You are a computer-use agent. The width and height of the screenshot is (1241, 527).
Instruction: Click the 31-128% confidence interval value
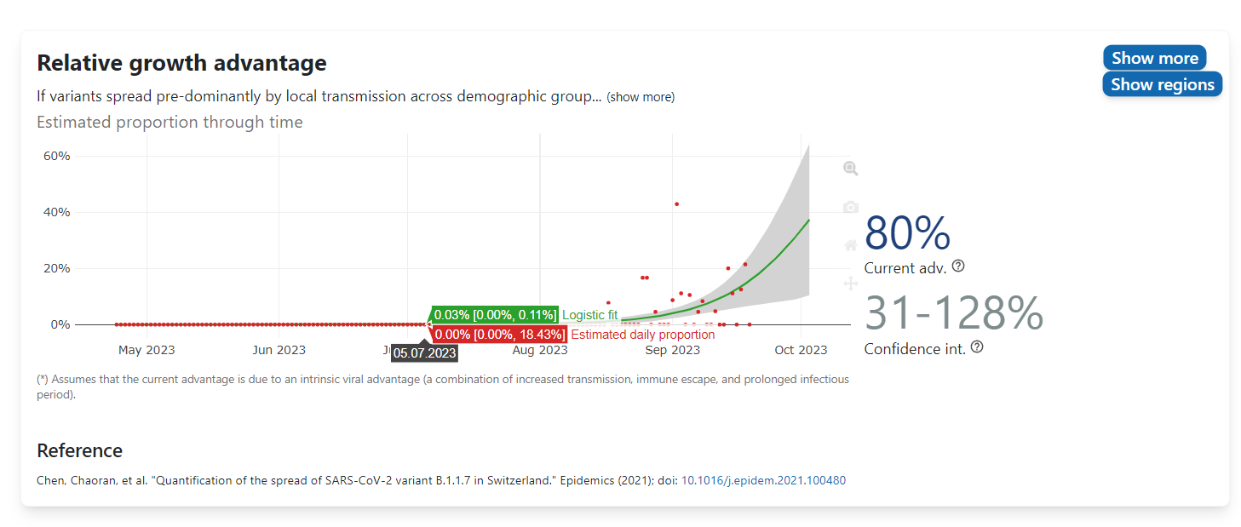(x=954, y=312)
